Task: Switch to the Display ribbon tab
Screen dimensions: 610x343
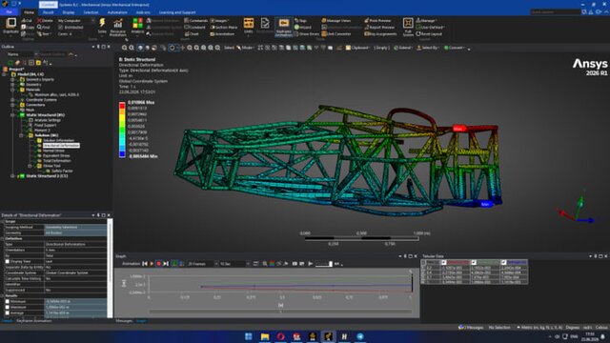Action: tap(69, 12)
